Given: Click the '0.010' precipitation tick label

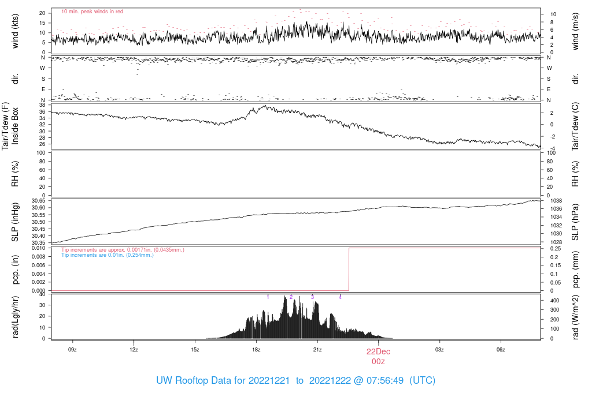Looking at the screenshot, I should [38, 248].
